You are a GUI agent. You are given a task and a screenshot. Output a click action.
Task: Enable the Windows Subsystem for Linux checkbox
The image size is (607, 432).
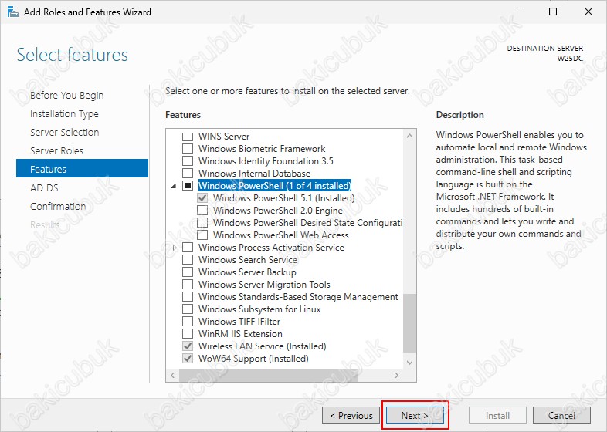(x=188, y=309)
